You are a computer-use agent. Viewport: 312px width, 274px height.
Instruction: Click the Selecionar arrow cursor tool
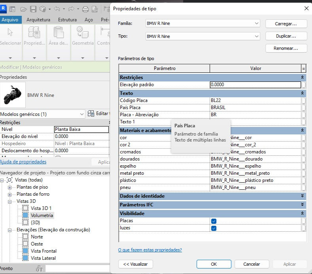10,32
